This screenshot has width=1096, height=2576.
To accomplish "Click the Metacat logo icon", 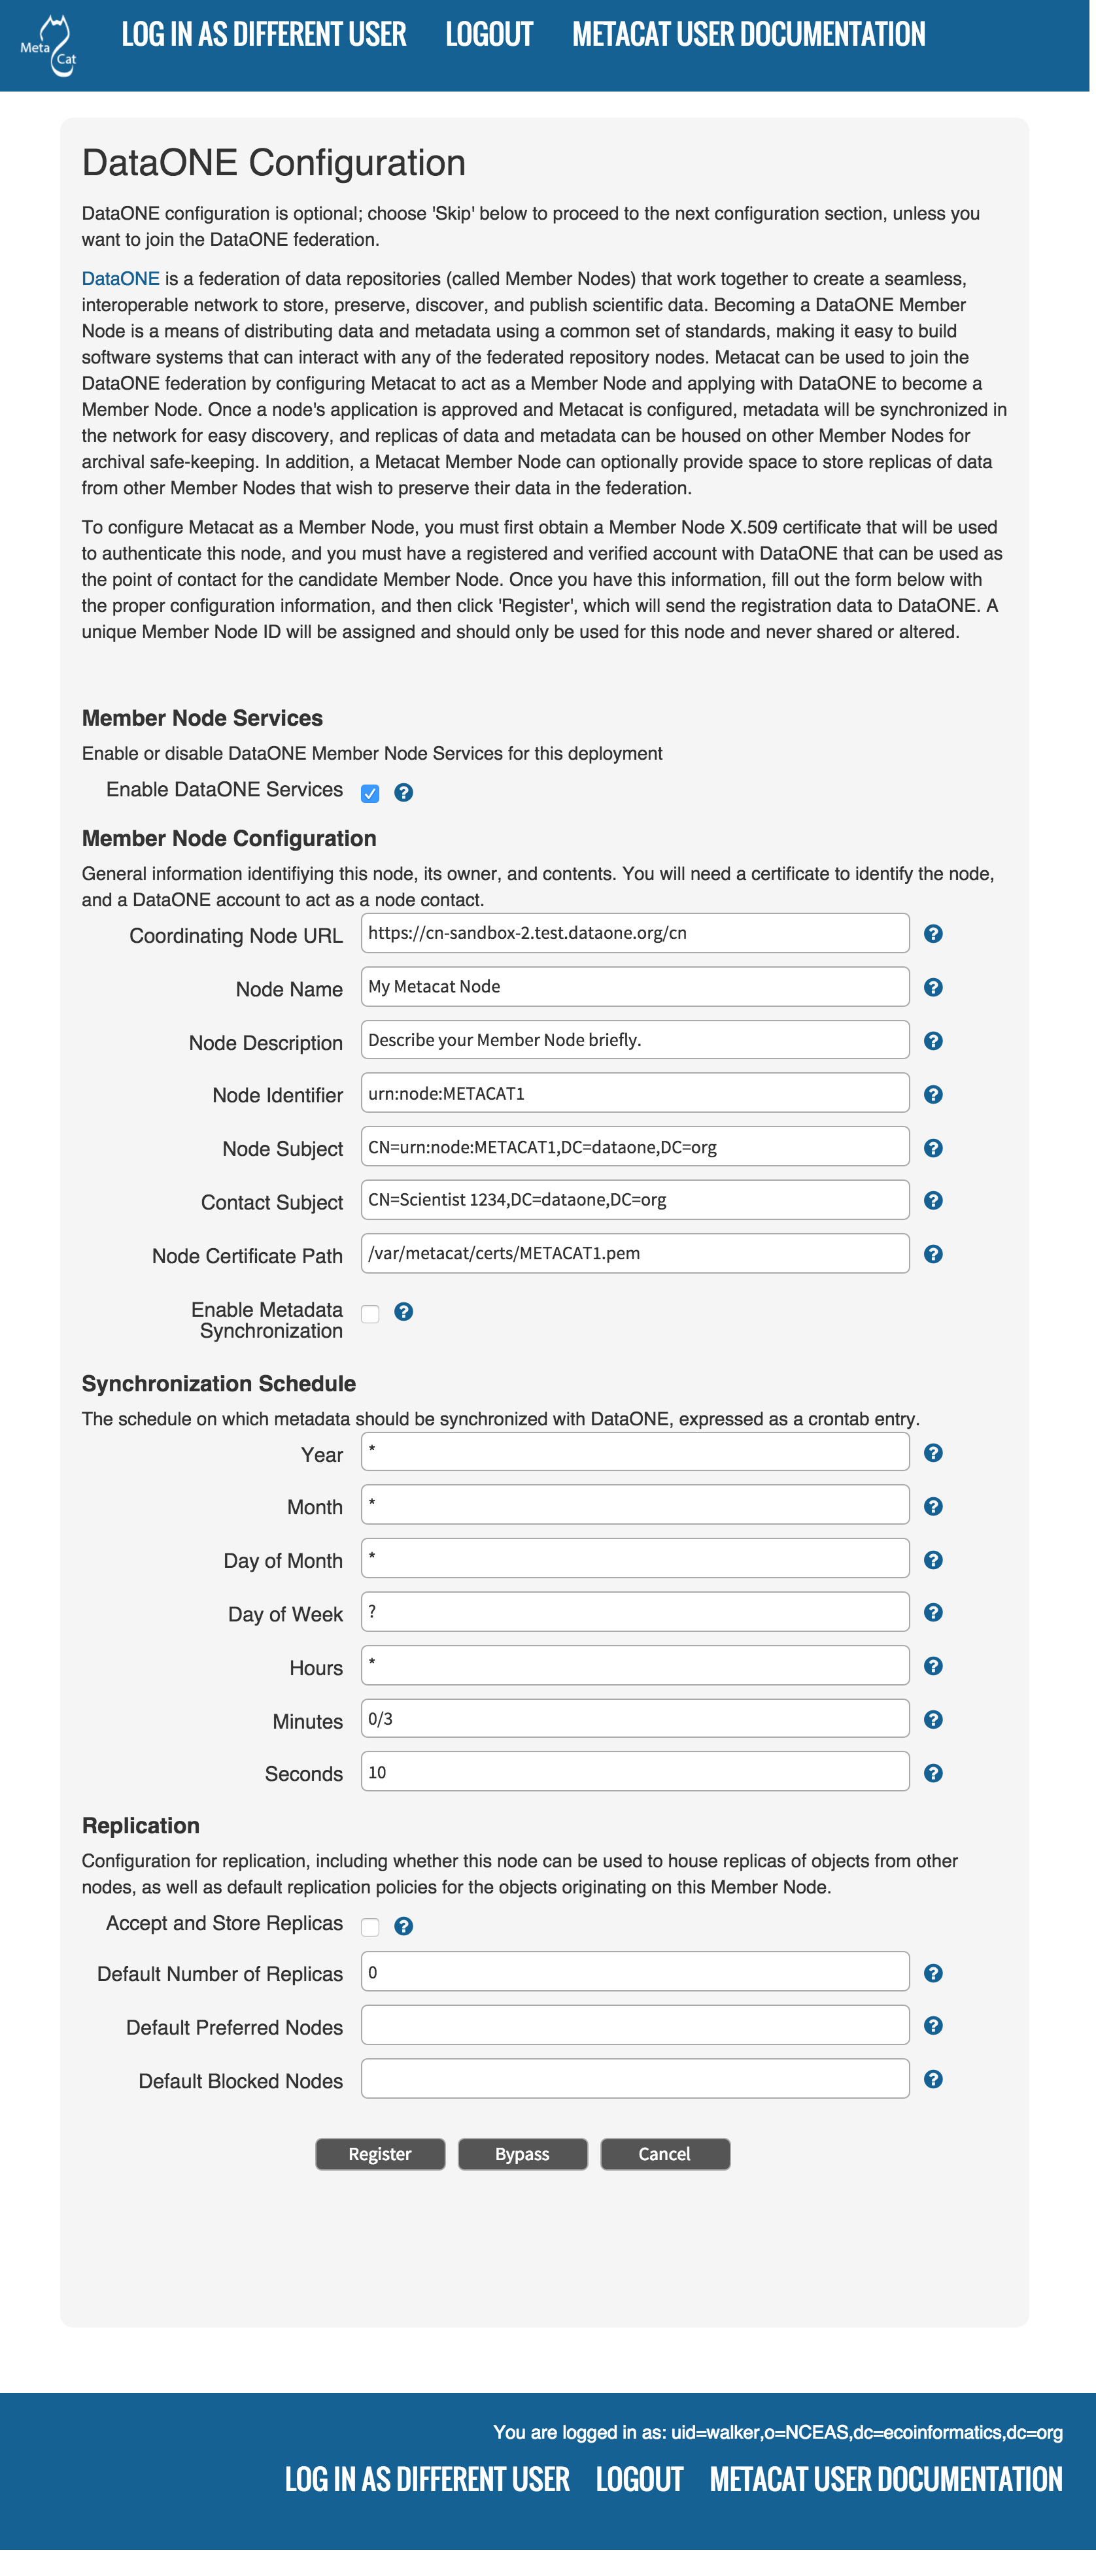I will coord(49,46).
